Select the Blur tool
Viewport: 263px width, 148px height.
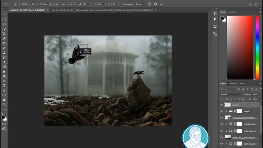click(x=4, y=72)
